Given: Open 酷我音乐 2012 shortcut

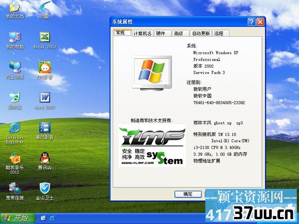Looking at the screenshot, I should [15, 163].
